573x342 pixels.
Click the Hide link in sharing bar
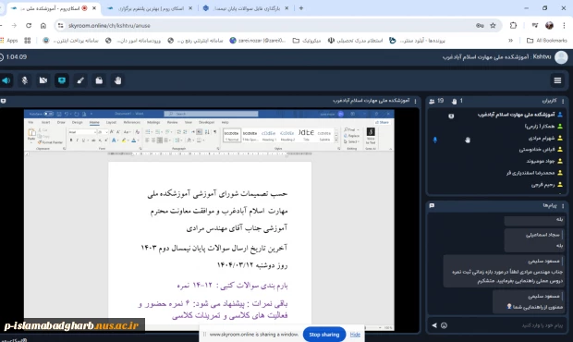click(x=355, y=335)
